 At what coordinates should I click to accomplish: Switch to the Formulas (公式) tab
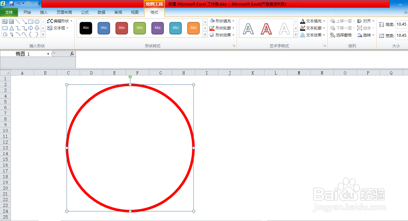(x=85, y=12)
